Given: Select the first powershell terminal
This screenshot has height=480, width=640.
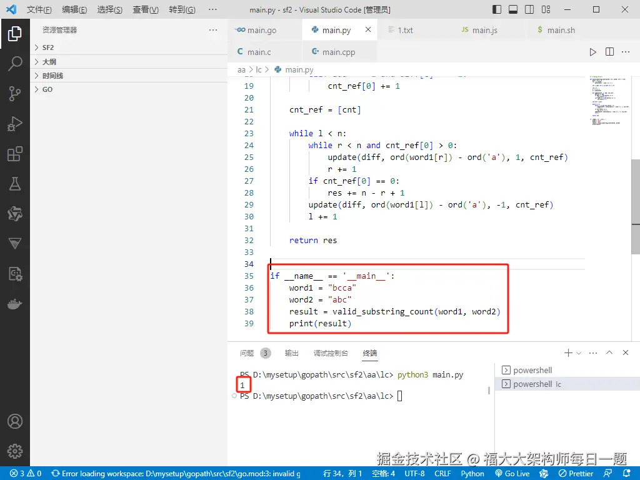Looking at the screenshot, I should tap(567, 370).
